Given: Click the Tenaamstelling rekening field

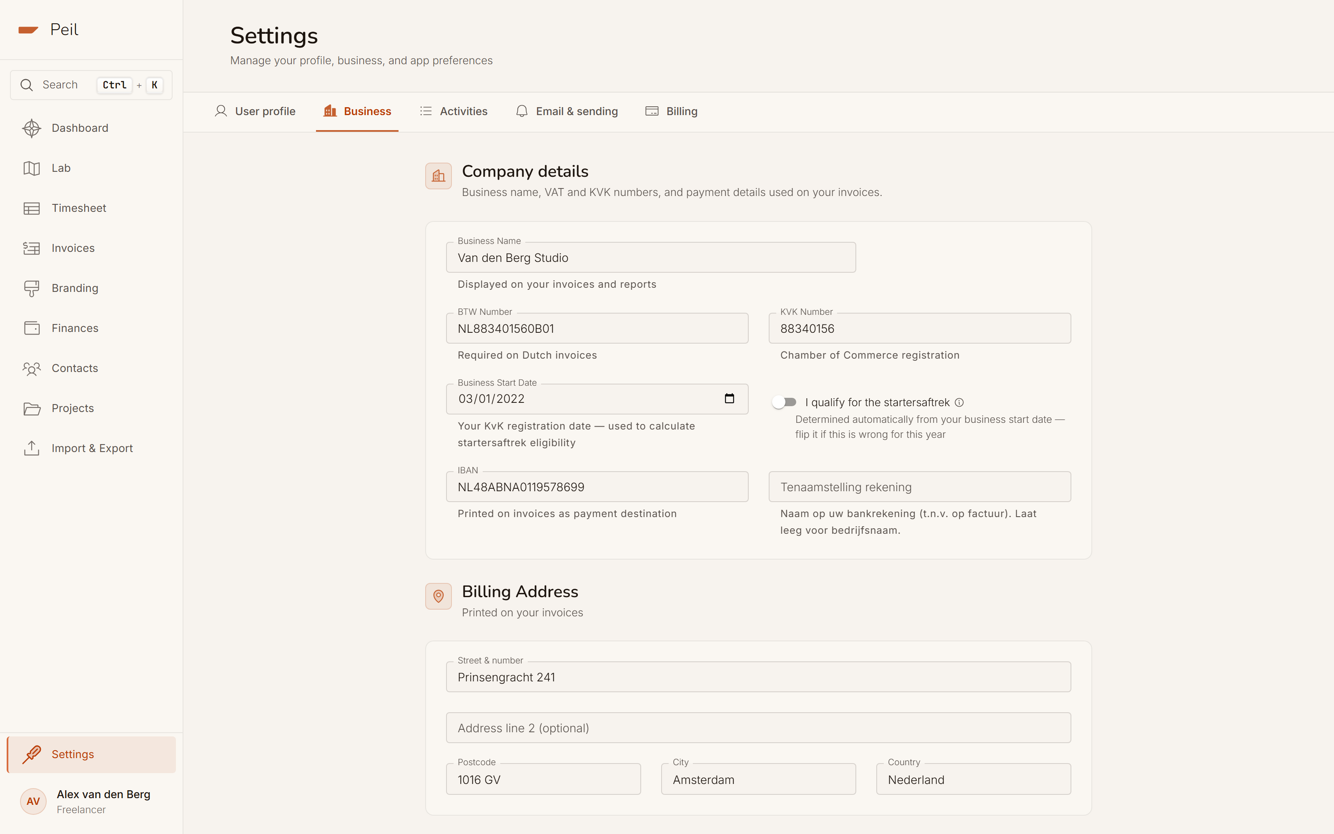Looking at the screenshot, I should click(920, 487).
